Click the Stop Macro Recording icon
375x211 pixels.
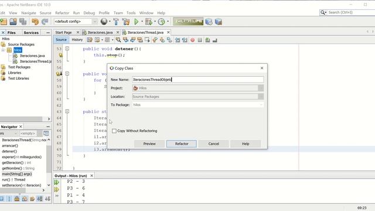point(200,40)
